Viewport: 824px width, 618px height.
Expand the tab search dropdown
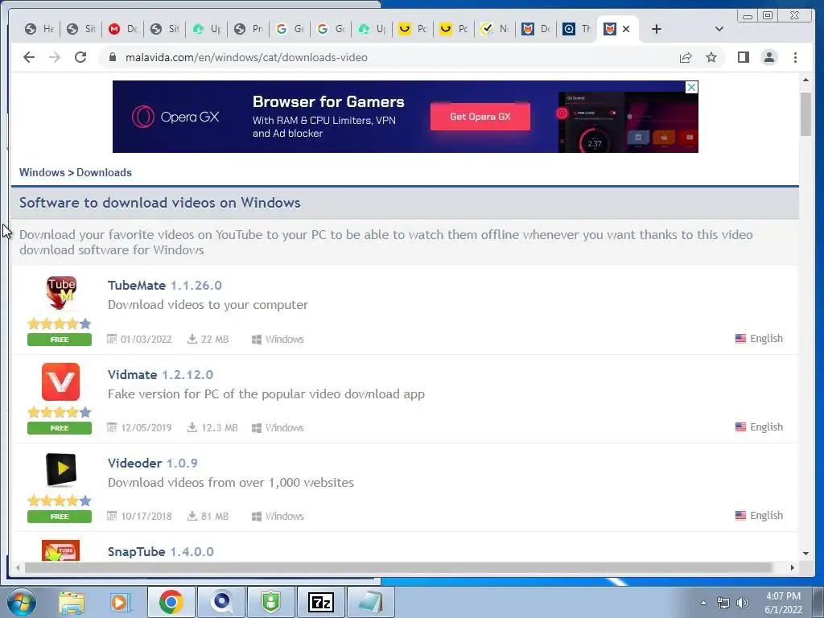tap(719, 29)
